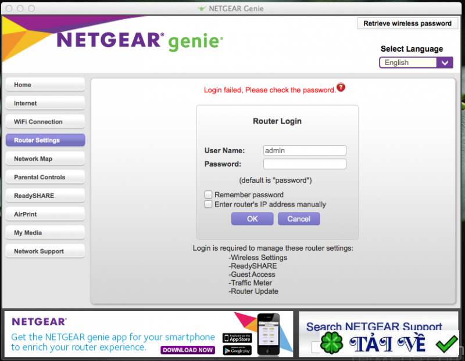Click the "Router Login" heading
Viewport: 465px width, 361px height.
tap(277, 121)
